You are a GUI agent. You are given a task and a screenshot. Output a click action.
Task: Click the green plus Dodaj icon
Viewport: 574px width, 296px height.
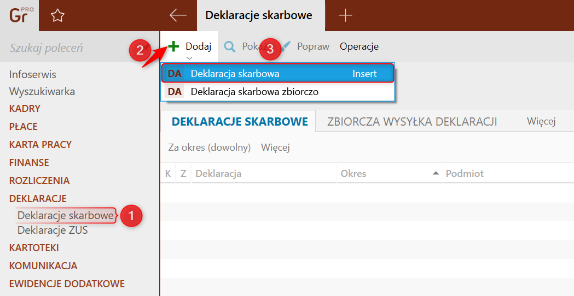tap(173, 46)
